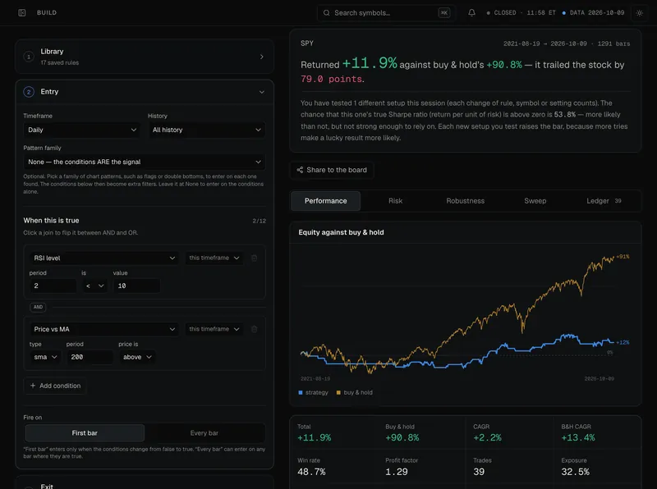Click the DATA 2026-10-09 status
Screen dimensions: 657x489
pos(593,12)
